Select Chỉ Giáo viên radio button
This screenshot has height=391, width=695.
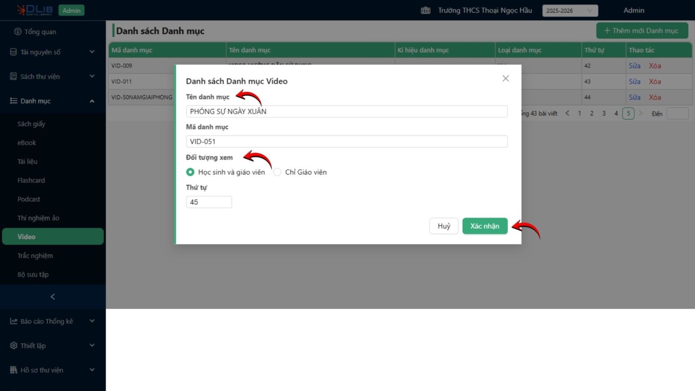tap(277, 172)
